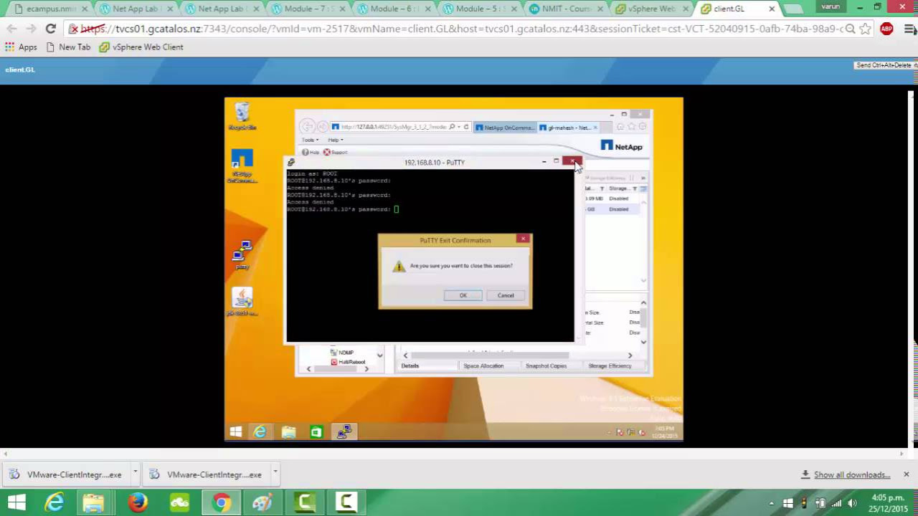Viewport: 918px width, 516px height.
Task: Open Internet Explorer in guest VM taskbar
Action: (x=260, y=431)
